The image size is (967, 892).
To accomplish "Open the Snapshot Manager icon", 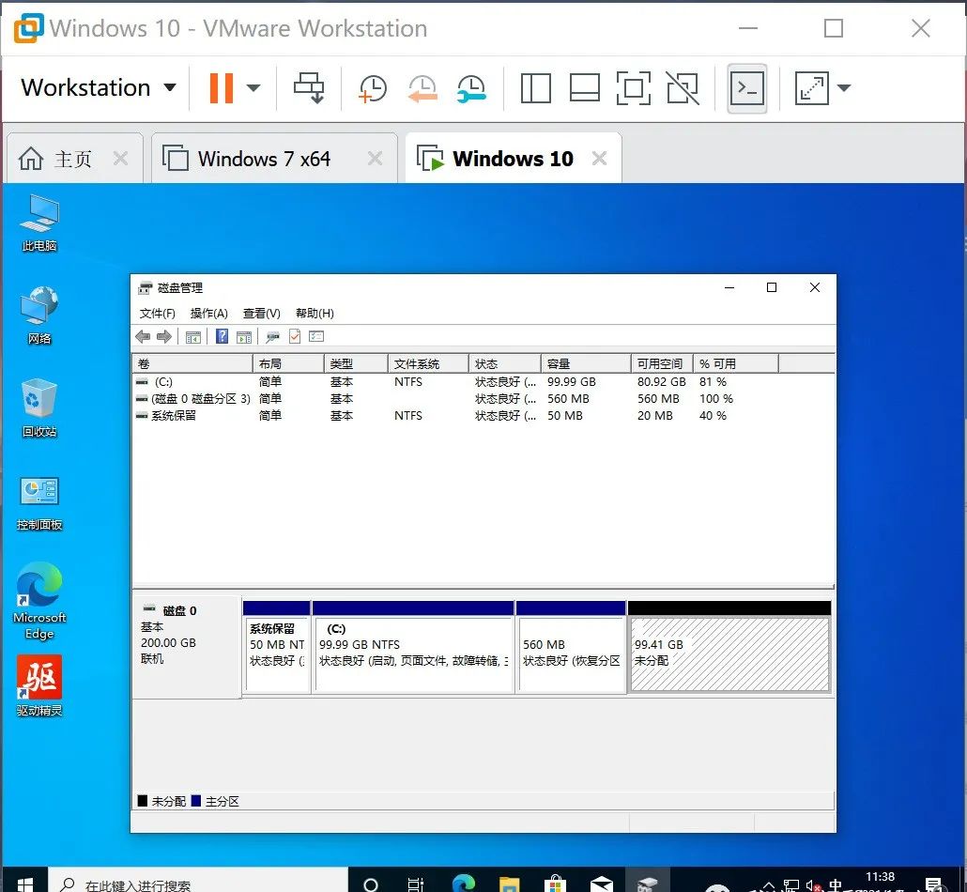I will coord(471,87).
